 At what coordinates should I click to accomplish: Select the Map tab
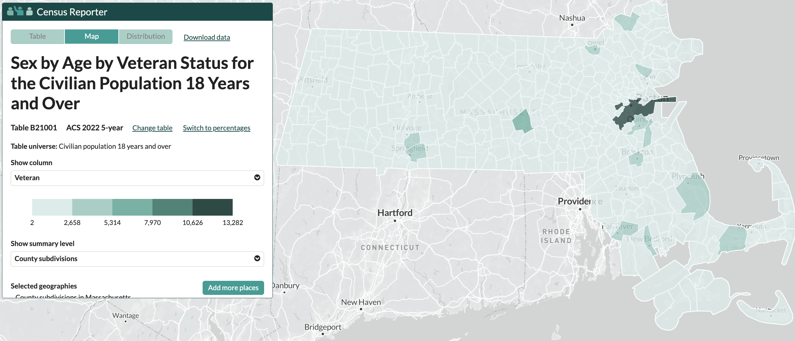coord(92,36)
